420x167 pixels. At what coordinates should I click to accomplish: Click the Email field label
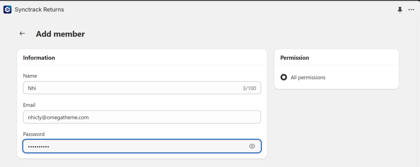tap(29, 105)
